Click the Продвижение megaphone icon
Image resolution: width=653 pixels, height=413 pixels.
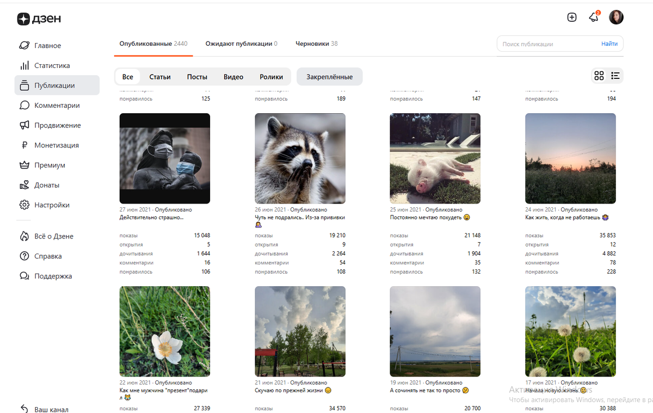click(24, 125)
